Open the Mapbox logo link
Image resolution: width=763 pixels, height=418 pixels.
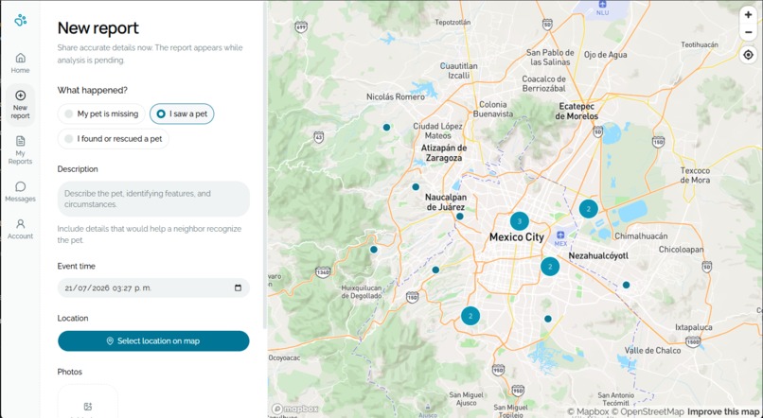click(x=295, y=409)
